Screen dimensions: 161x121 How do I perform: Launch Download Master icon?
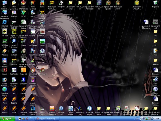point(5,89)
